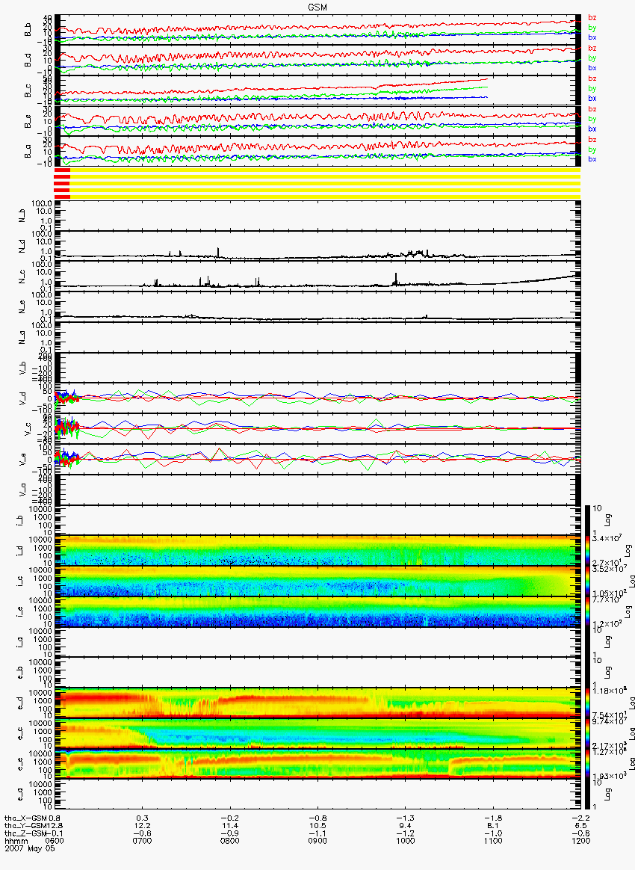Click the thc_X-GSM row label
Screen dimensions: 635x870
pos(26,818)
